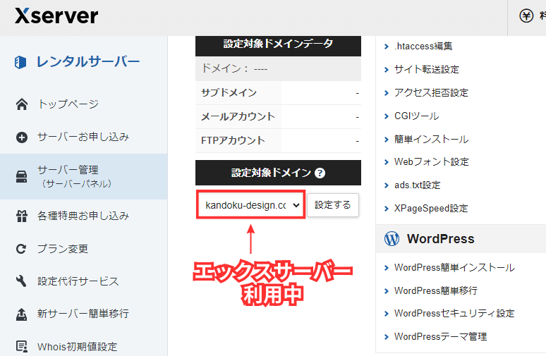The width and height of the screenshot is (546, 356).
Task: Click the help question mark beside 設定対象ドメイン
Action: coord(320,173)
